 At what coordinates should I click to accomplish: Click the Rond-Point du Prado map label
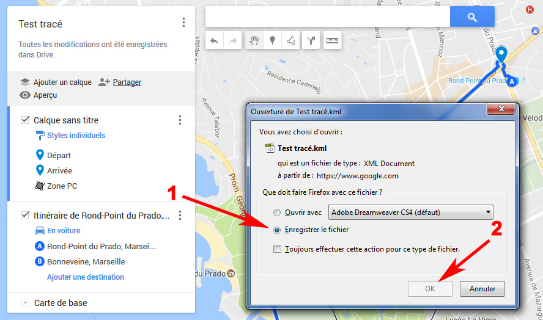pos(477,81)
